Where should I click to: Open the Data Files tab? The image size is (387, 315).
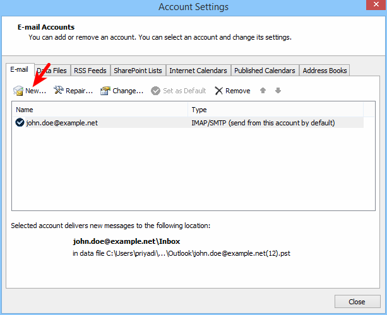click(x=52, y=71)
